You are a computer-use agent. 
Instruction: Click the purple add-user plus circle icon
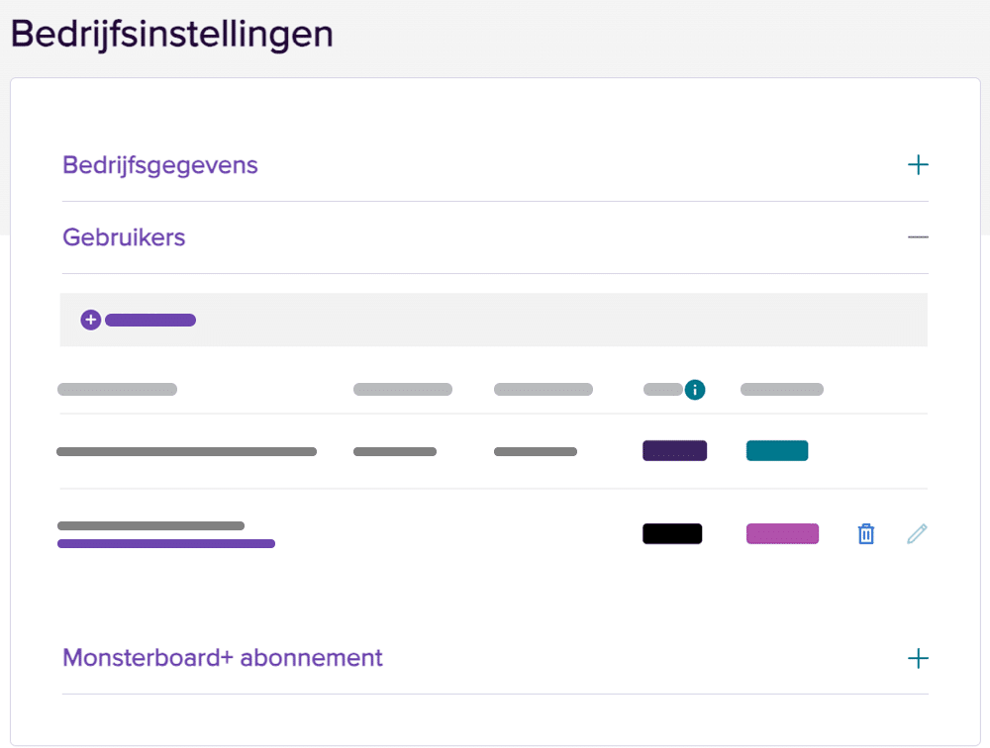pyautogui.click(x=91, y=320)
